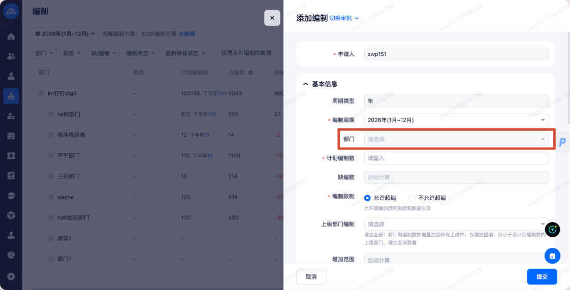570x290 pixels.
Task: Expand the 平平部门 row
Action: (x=51, y=156)
